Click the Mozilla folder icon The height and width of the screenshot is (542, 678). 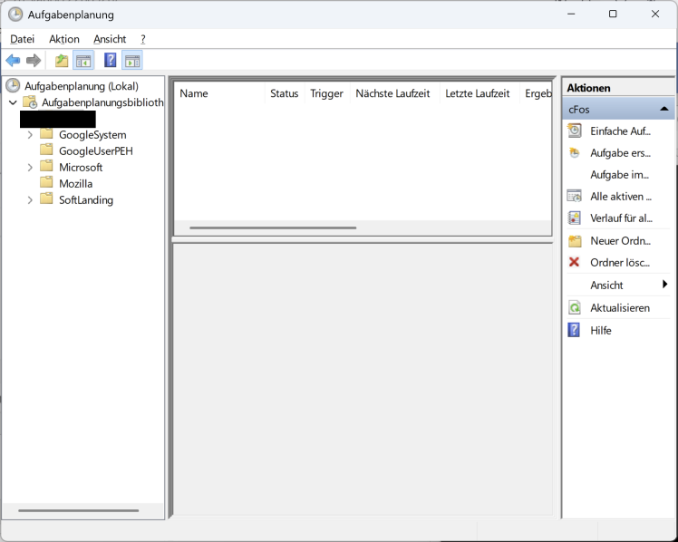pos(46,182)
